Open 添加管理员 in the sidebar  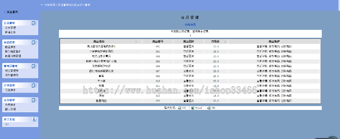pyautogui.click(x=12, y=75)
